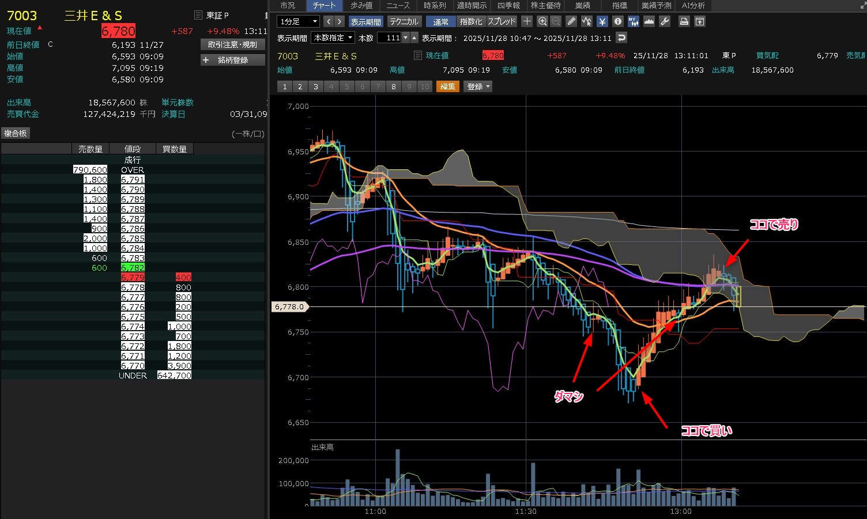Open the 四季報 tab
Image resolution: width=867 pixels, height=519 pixels.
coord(508,5)
